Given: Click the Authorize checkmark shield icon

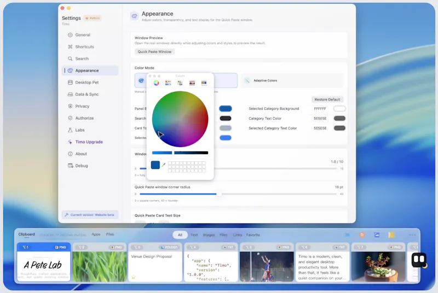Looking at the screenshot, I should coord(70,118).
